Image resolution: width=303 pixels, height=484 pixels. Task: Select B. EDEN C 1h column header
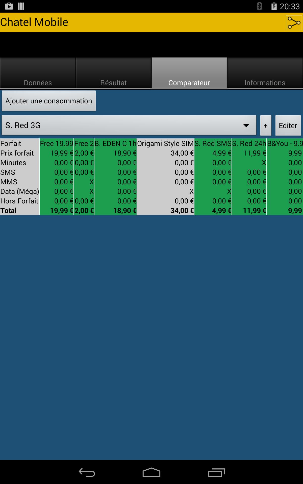[115, 143]
